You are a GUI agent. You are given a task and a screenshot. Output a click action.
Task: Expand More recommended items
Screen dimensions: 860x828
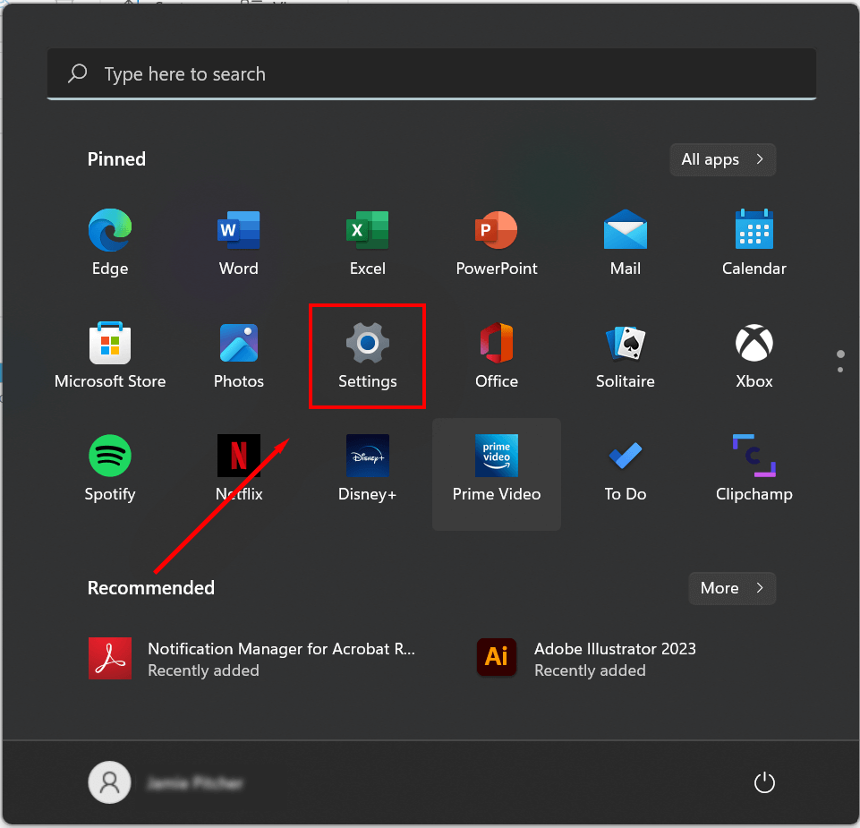pos(731,588)
